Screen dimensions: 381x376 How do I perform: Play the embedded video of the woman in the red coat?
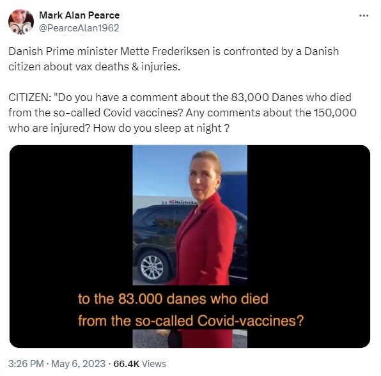pyautogui.click(x=190, y=246)
